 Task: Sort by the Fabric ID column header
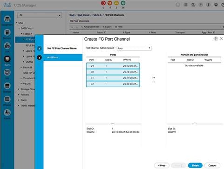[102, 32]
